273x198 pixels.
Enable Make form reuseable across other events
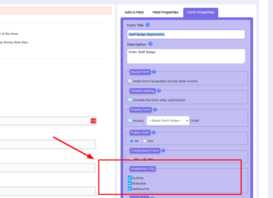(x=130, y=81)
